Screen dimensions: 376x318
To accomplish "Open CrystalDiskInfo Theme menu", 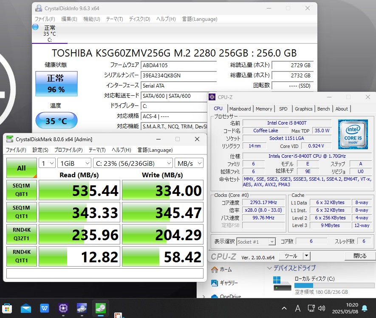I will (114, 19).
